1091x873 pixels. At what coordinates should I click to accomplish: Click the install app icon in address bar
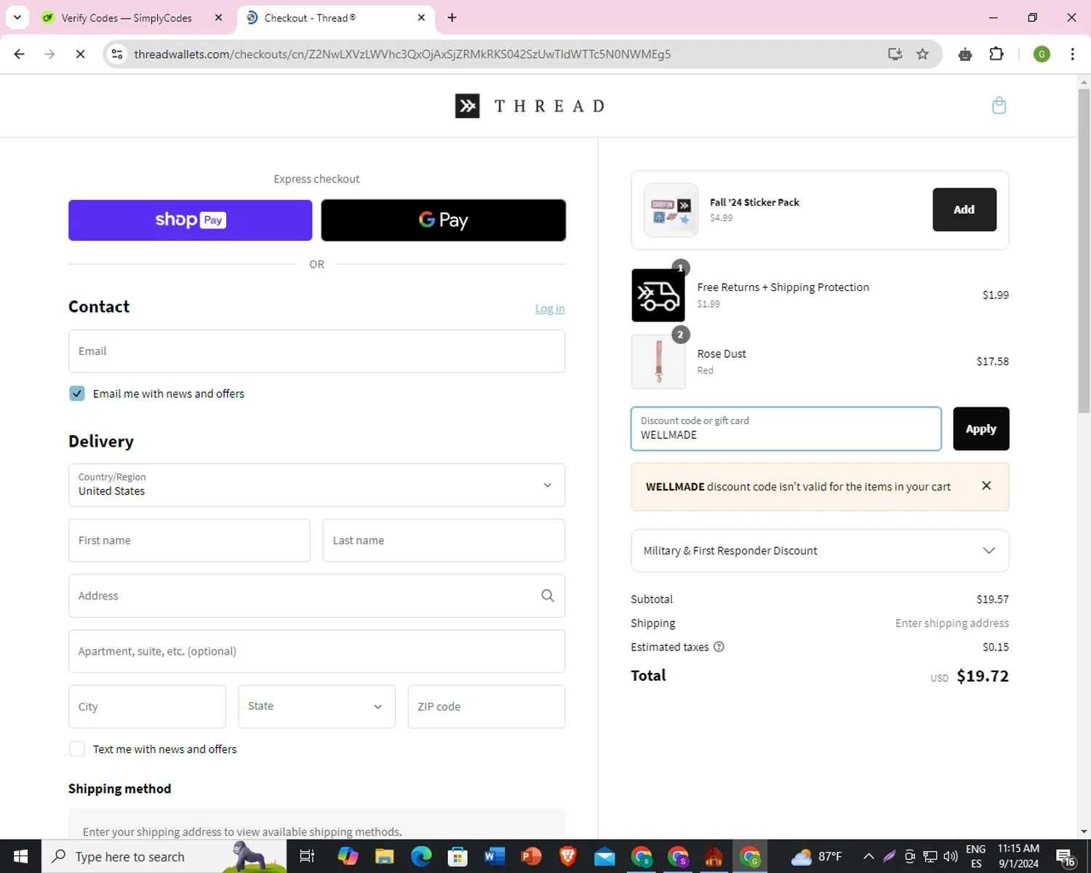click(895, 54)
